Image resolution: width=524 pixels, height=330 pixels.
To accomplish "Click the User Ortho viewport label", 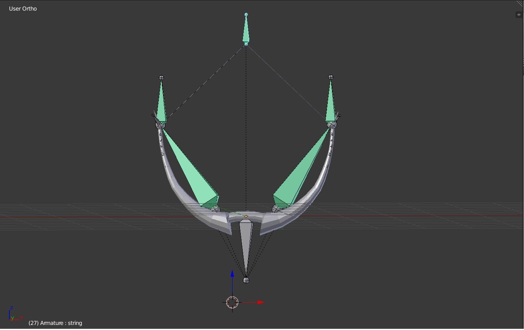I will point(22,8).
